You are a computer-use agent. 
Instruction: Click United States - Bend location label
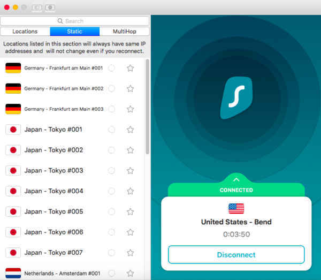236,222
